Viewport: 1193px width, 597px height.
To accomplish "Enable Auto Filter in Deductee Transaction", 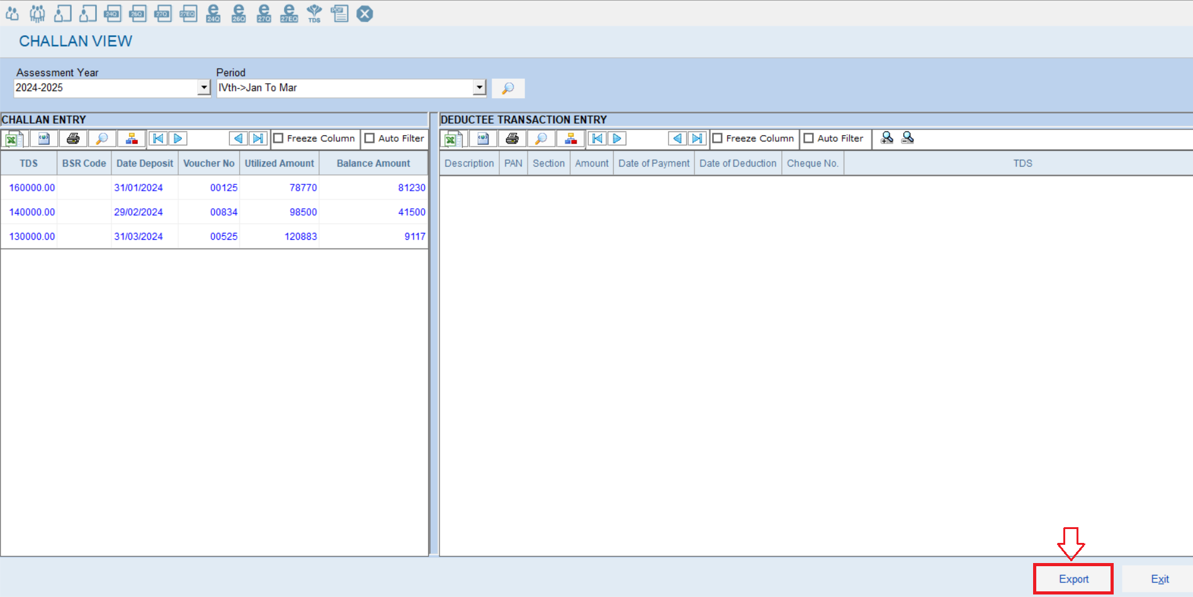I will pos(809,138).
